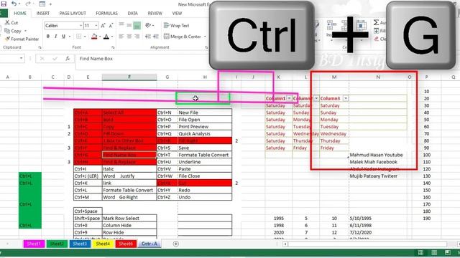
Task: Open the Column3 filter dropdown
Action: click(346, 98)
